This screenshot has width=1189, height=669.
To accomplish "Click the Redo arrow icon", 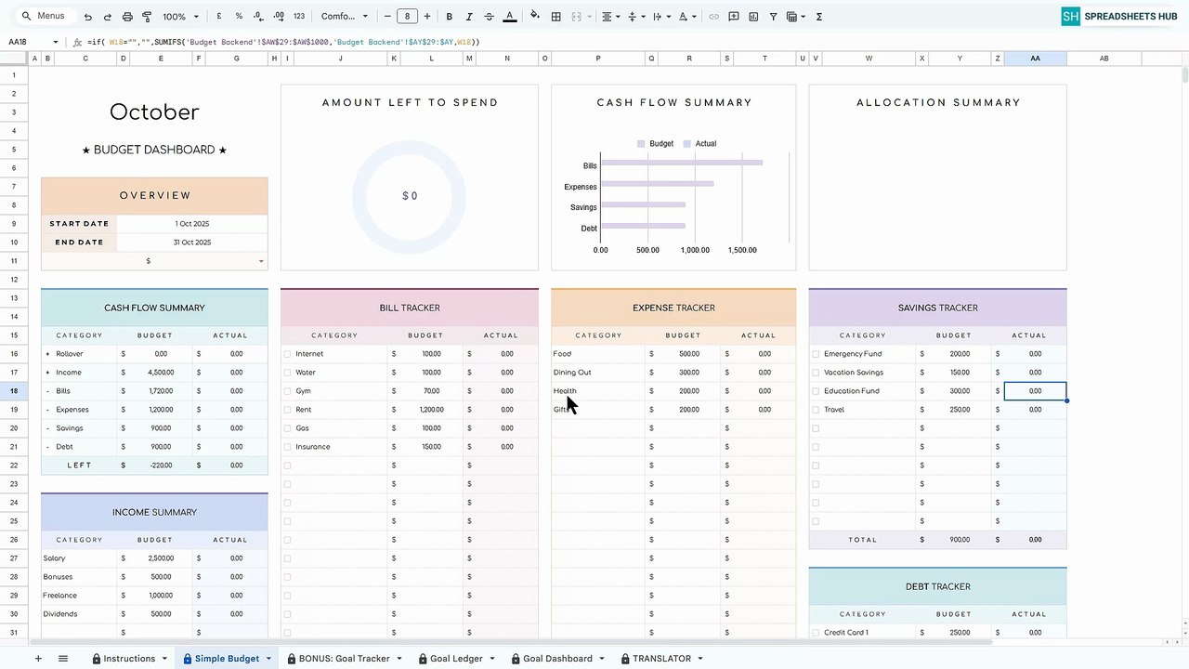I will [x=107, y=17].
